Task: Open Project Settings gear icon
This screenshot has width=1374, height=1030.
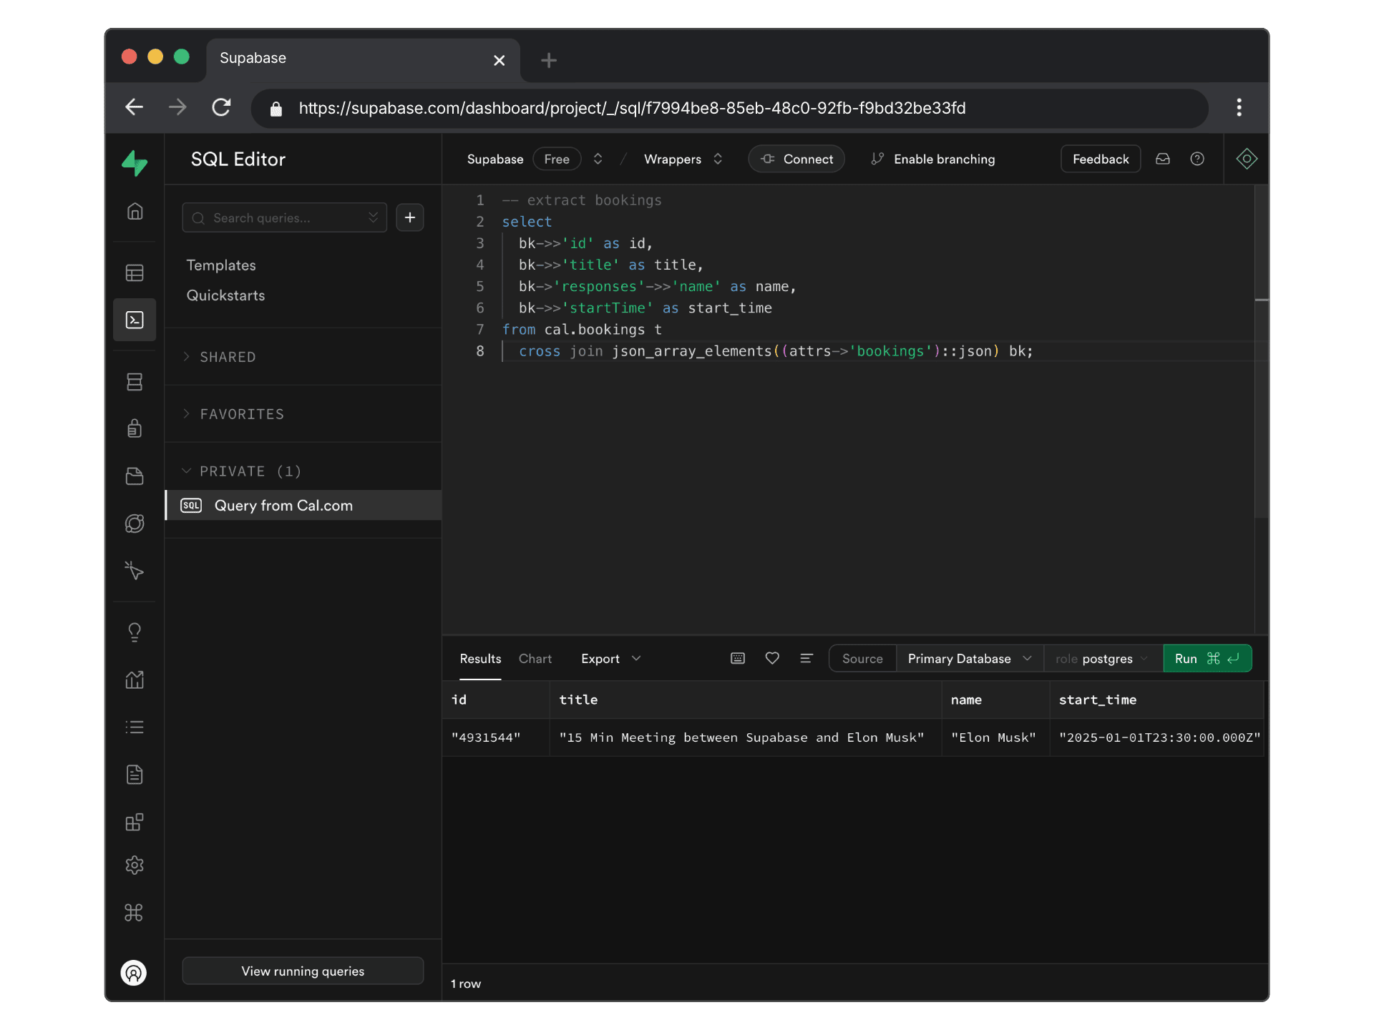Action: (x=135, y=865)
